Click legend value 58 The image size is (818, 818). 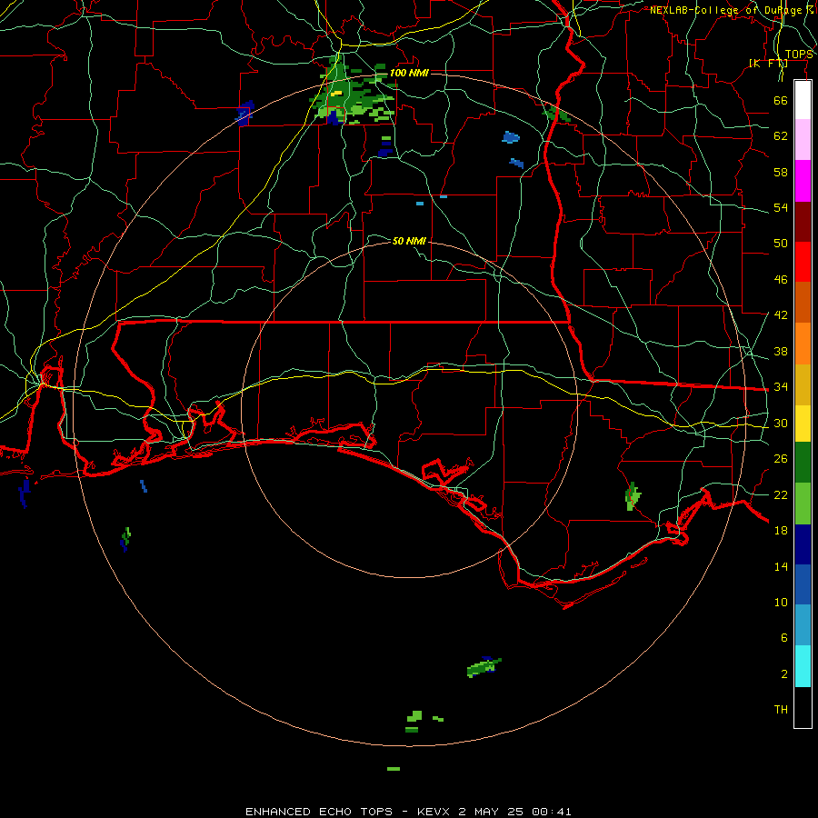tap(781, 172)
